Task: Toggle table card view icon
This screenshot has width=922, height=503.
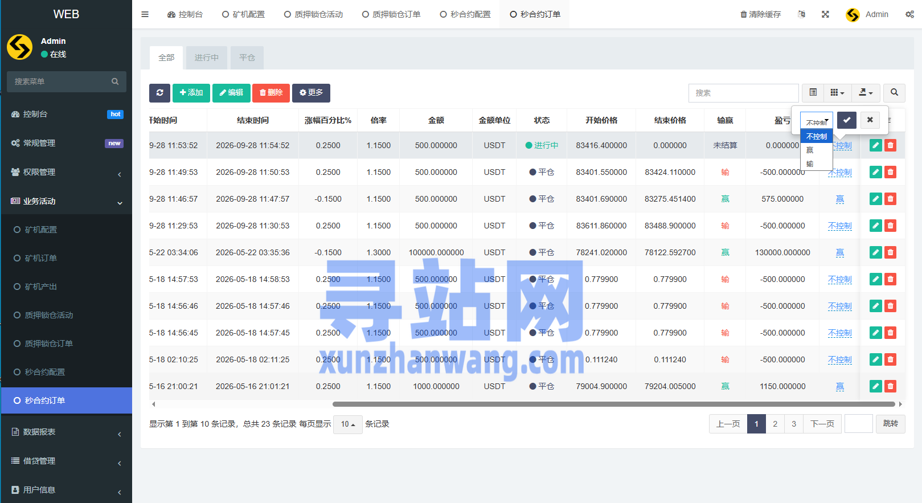Action: 813,93
